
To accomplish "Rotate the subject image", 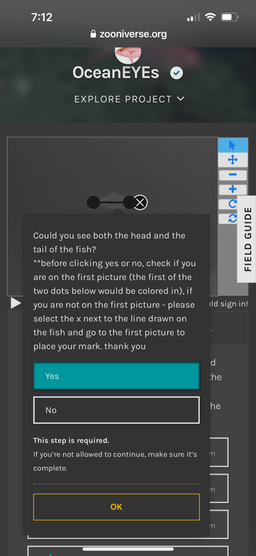I will point(233,204).
